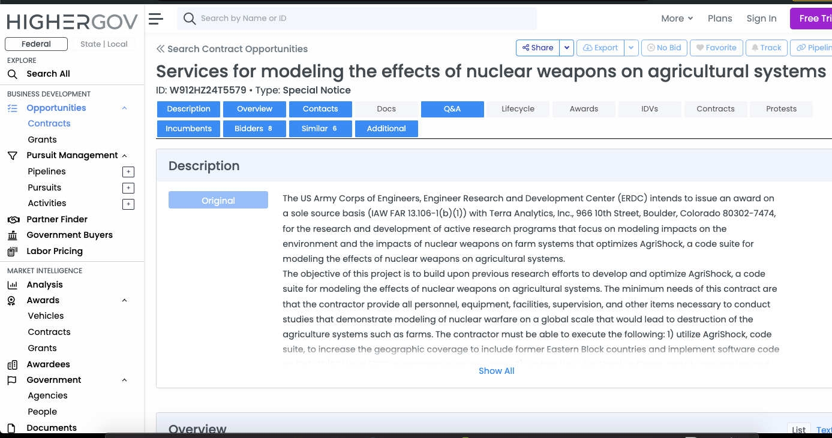Image resolution: width=832 pixels, height=438 pixels.
Task: Add a new activity with plus icon
Action: pos(128,204)
